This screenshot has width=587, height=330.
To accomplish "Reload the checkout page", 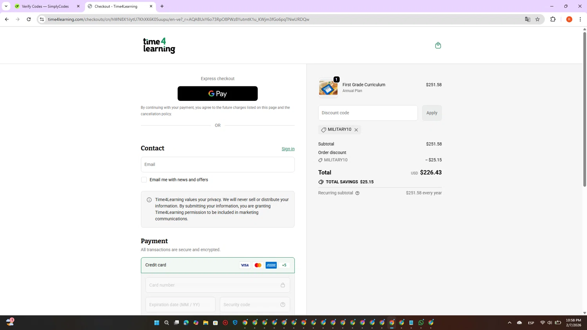I will tap(29, 19).
